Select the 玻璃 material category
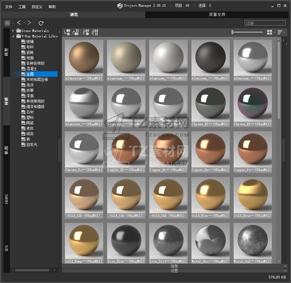Image resolution: width=291 pixels, height=283 pixels. click(x=30, y=42)
